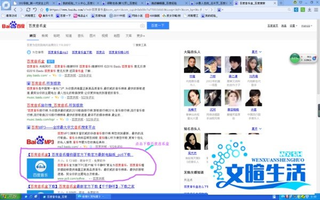320x200 pixels.
Task: Select the 图片 search category tab
Action: pyautogui.click(x=92, y=36)
